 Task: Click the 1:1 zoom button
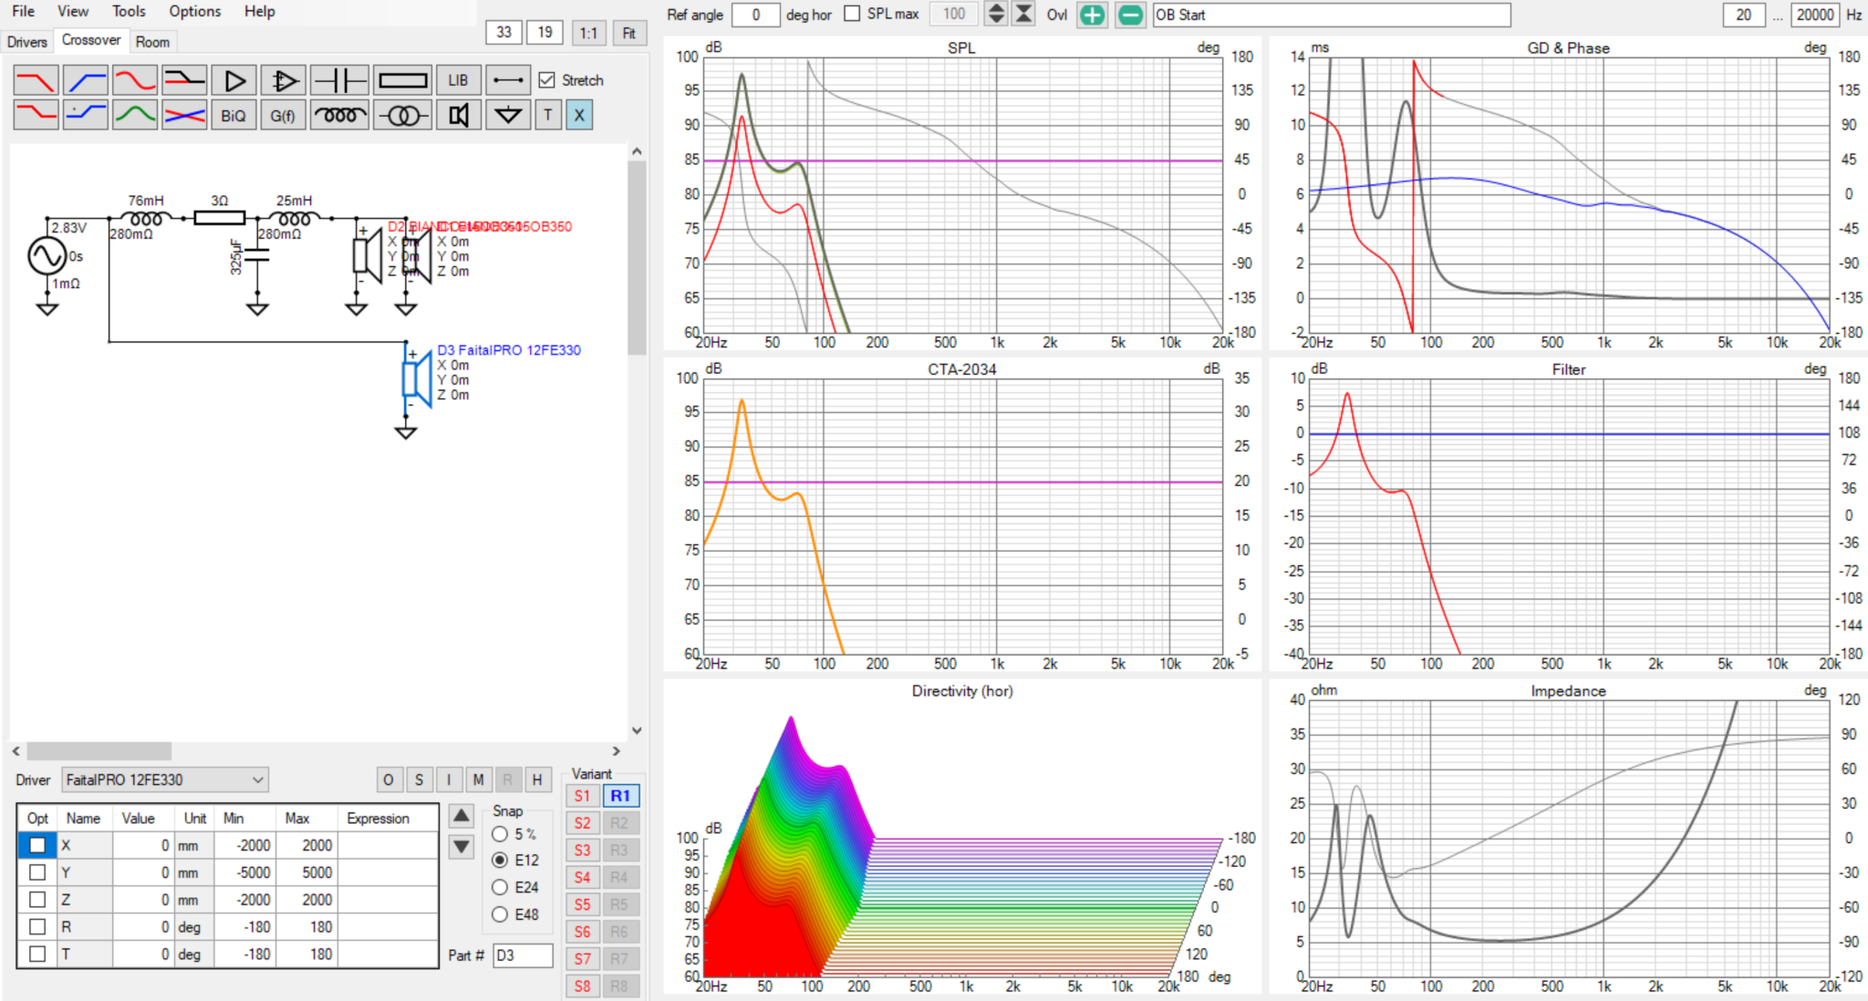coord(589,33)
